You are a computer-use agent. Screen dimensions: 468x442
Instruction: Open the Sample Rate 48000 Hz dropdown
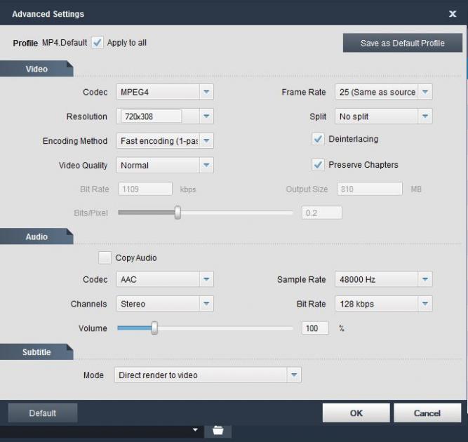click(x=424, y=279)
